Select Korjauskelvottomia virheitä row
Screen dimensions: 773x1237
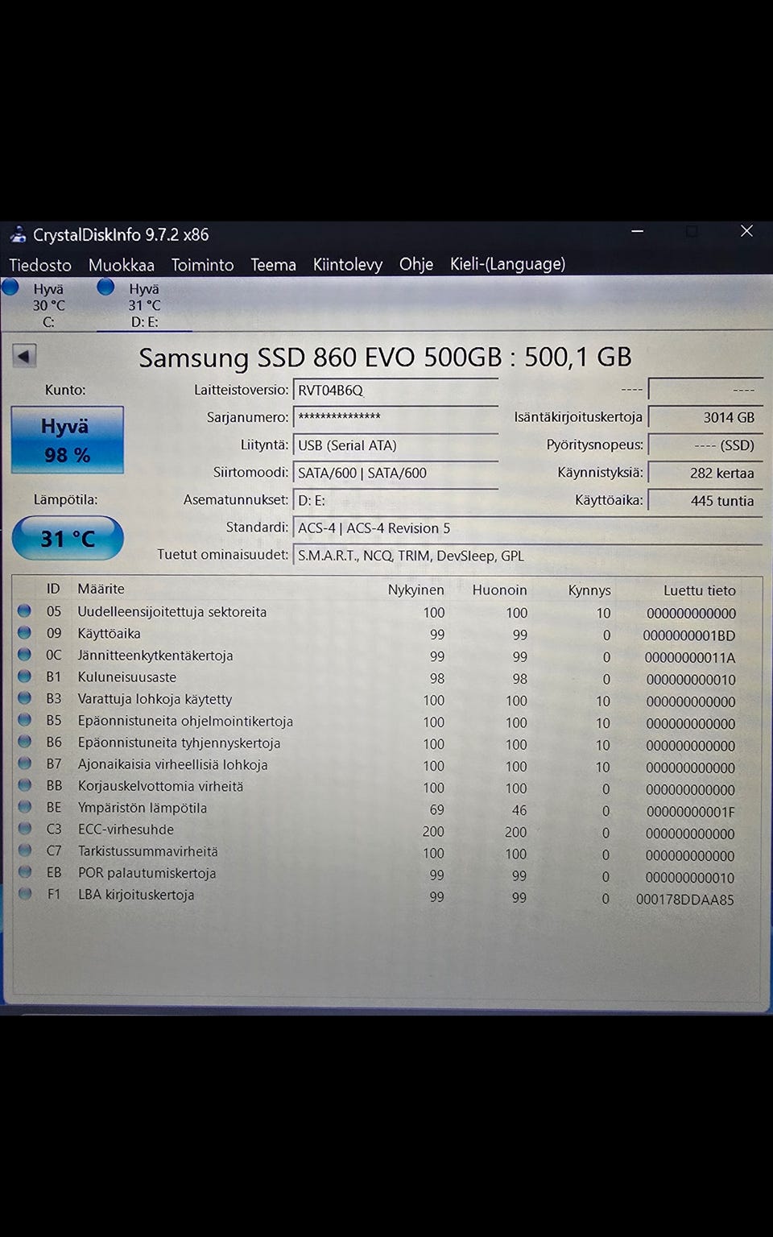(x=386, y=787)
